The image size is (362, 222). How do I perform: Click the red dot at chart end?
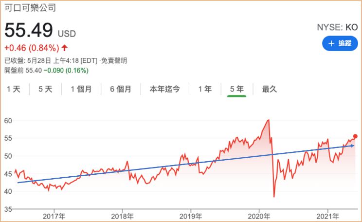355,136
